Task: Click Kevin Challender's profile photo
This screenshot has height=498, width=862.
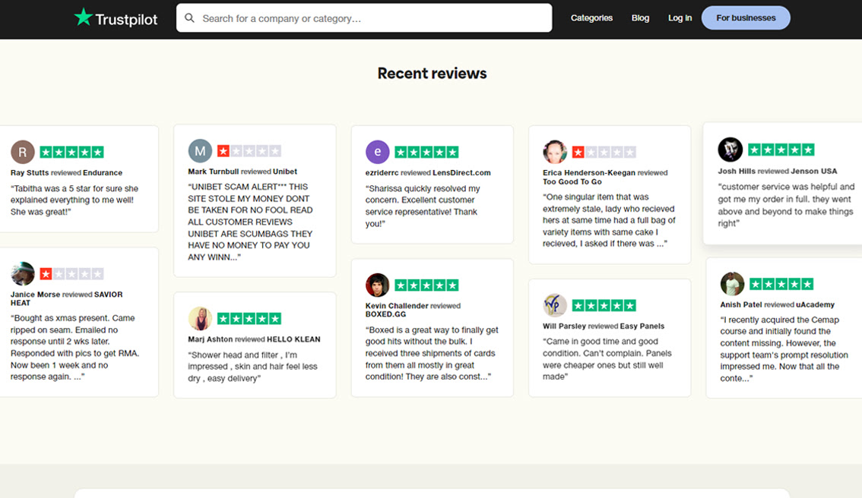Action: coord(378,285)
